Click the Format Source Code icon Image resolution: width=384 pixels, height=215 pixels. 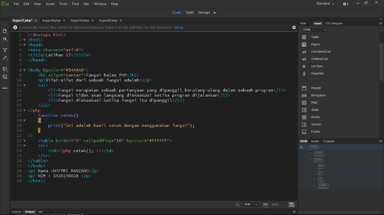tap(5, 58)
